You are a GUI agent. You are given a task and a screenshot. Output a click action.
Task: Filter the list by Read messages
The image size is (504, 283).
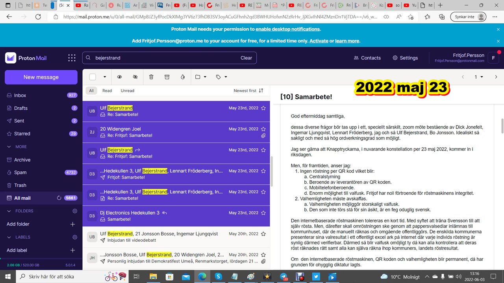[107, 90]
